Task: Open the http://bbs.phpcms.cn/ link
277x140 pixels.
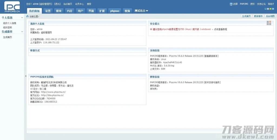Action: click(x=52, y=95)
